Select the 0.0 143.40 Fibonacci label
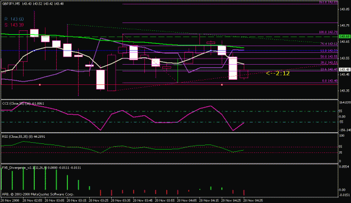 [330, 81]
